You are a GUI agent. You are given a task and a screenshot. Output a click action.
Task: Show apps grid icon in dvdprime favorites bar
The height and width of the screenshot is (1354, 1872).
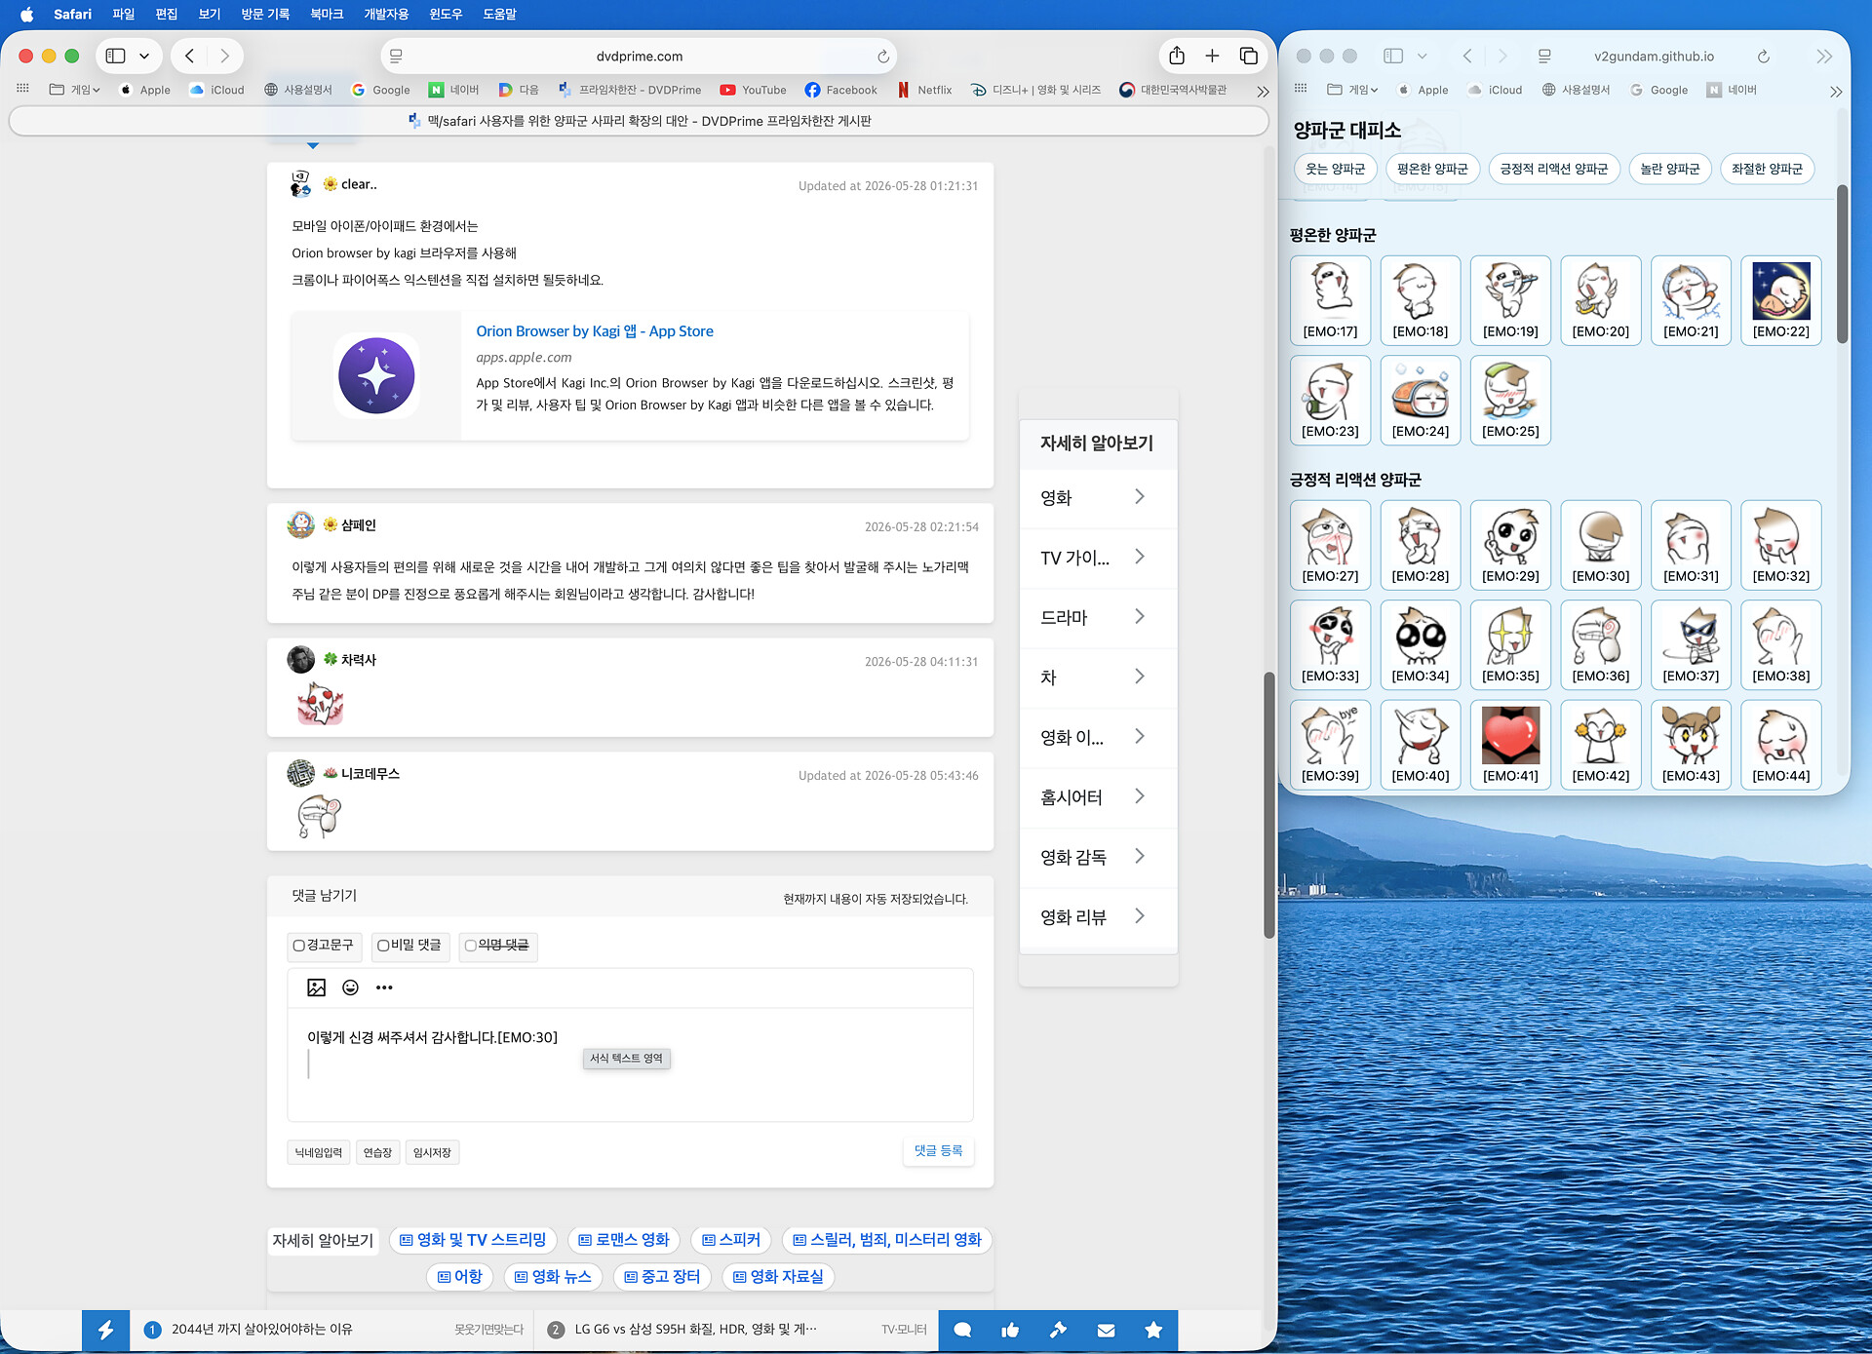tap(22, 89)
